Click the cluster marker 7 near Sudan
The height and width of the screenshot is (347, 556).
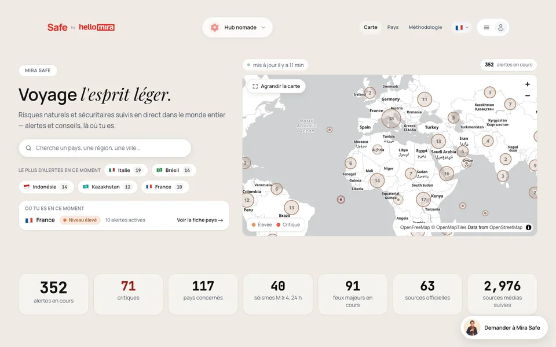(411, 173)
